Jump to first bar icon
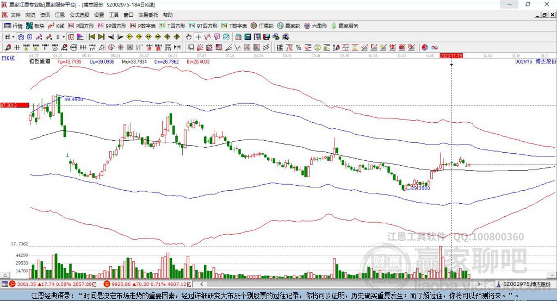This screenshot has height=301, width=557. pyautogui.click(x=91, y=37)
